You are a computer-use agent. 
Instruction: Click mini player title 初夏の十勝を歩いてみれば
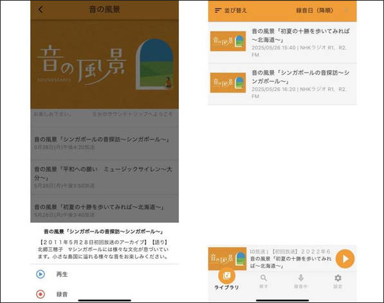coord(291,262)
